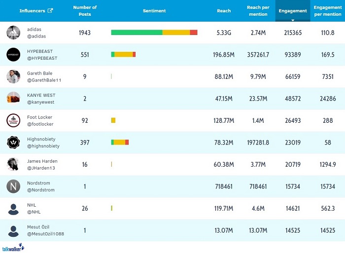The height and width of the screenshot is (256, 345).
Task: Sort by Engagement per mention header
Action: click(x=327, y=11)
